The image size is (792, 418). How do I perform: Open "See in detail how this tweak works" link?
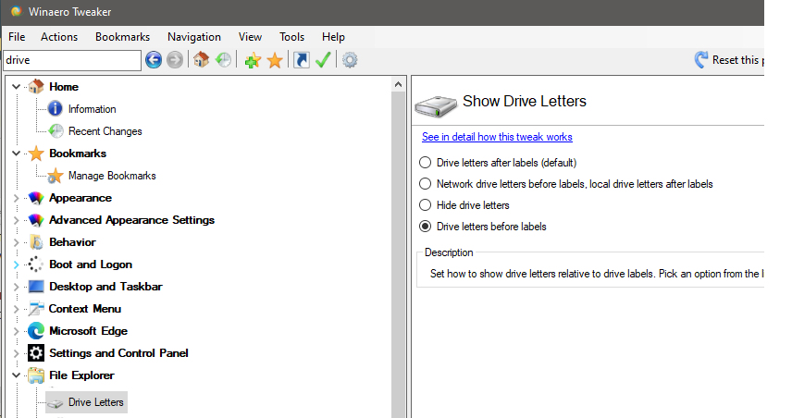click(x=497, y=137)
